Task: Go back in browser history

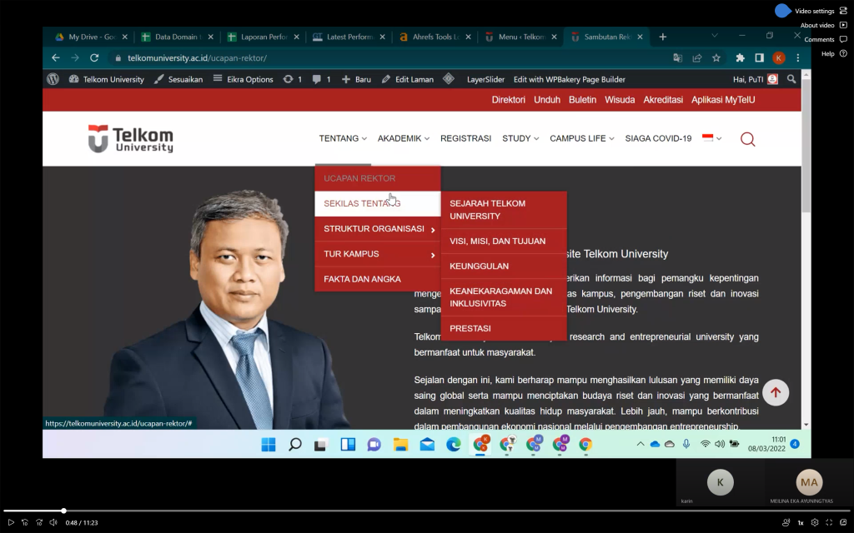Action: 56,57
